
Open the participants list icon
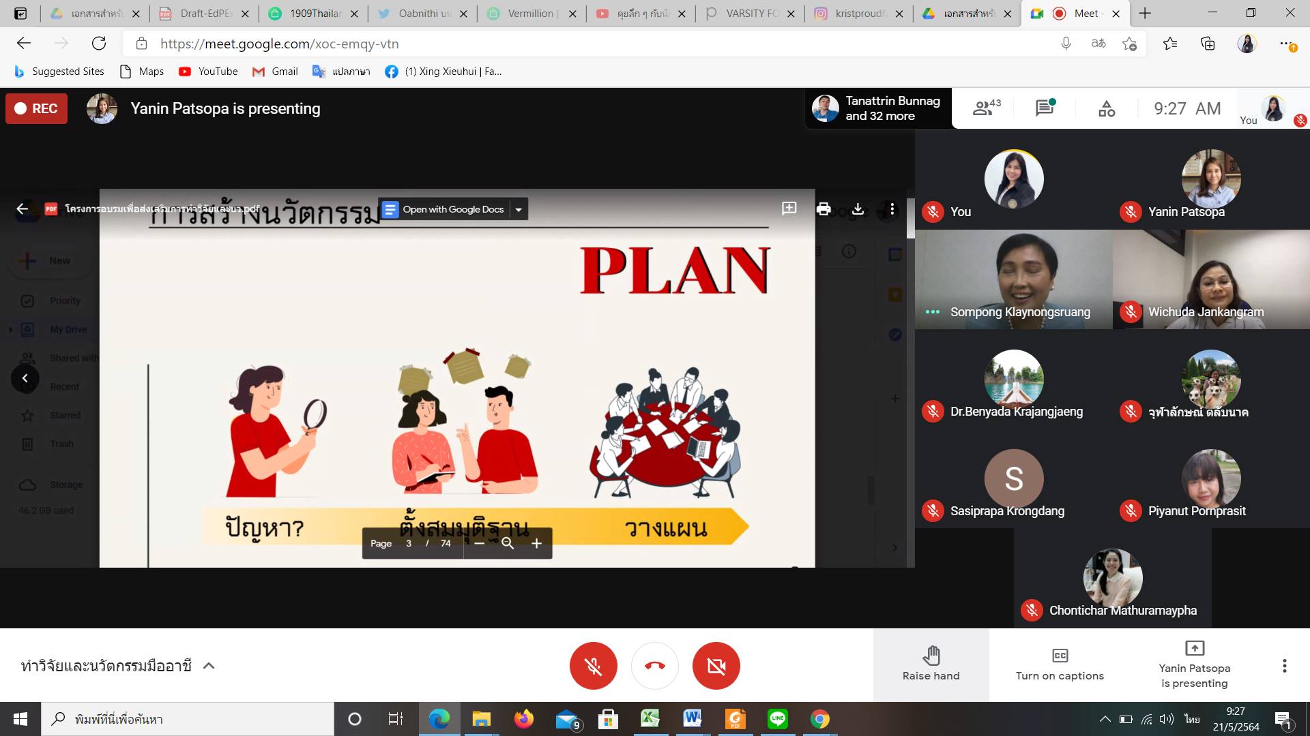(986, 108)
